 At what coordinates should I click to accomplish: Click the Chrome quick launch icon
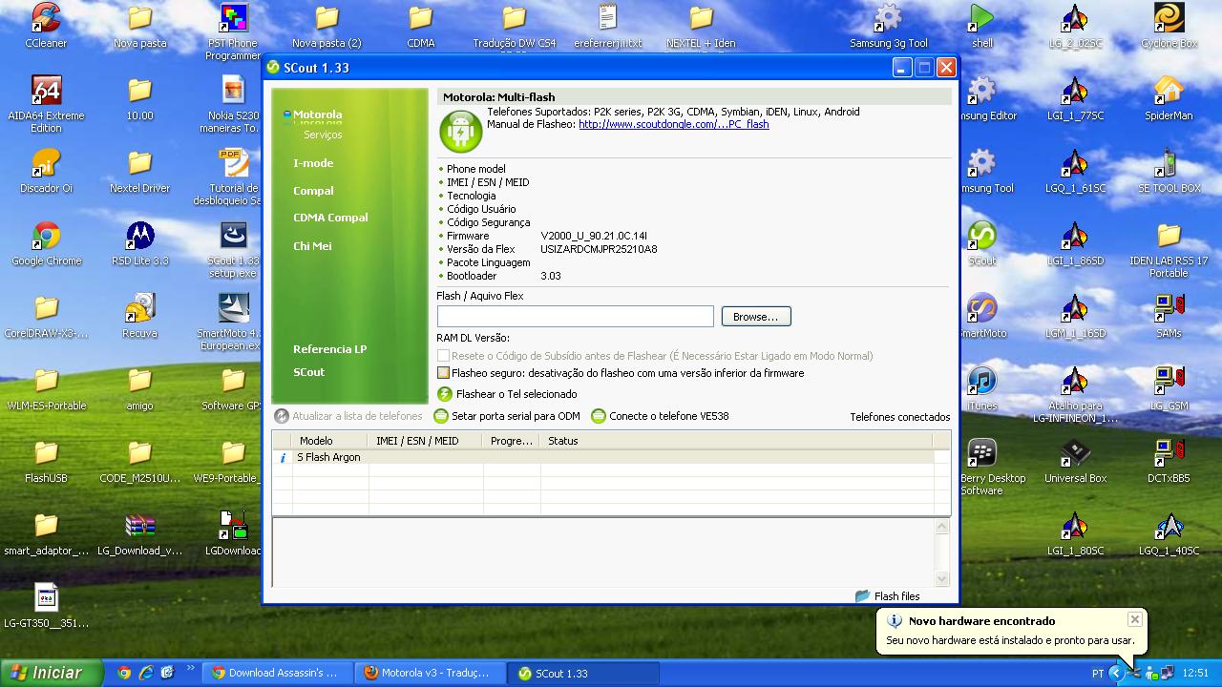(124, 673)
